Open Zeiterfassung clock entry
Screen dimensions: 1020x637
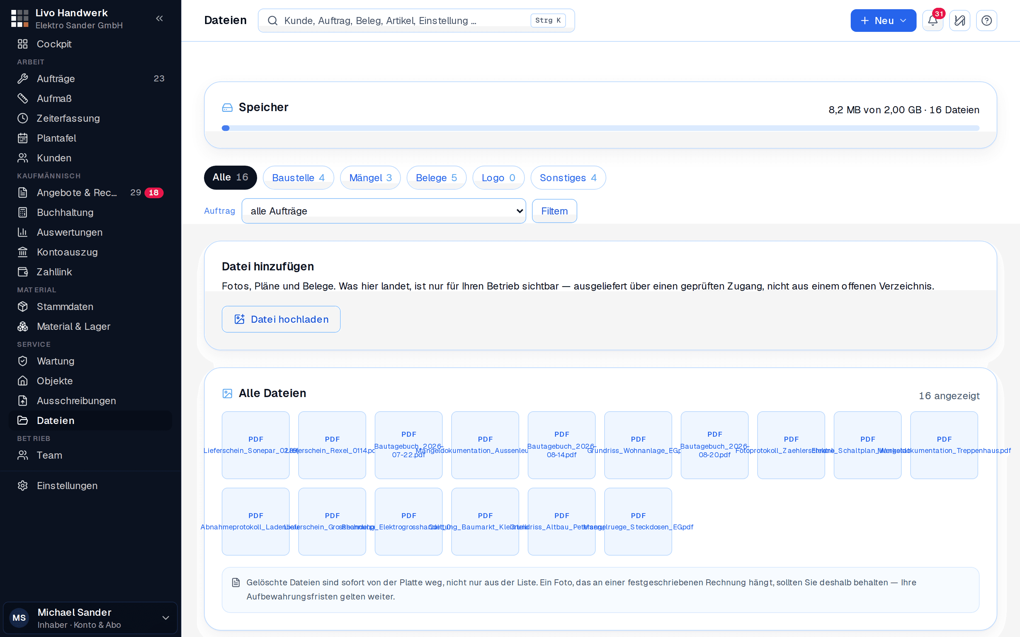(90, 118)
